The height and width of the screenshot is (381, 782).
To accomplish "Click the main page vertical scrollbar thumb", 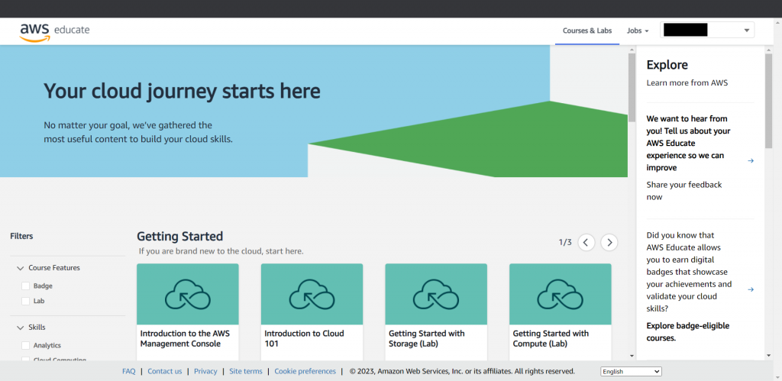I will pos(632,87).
